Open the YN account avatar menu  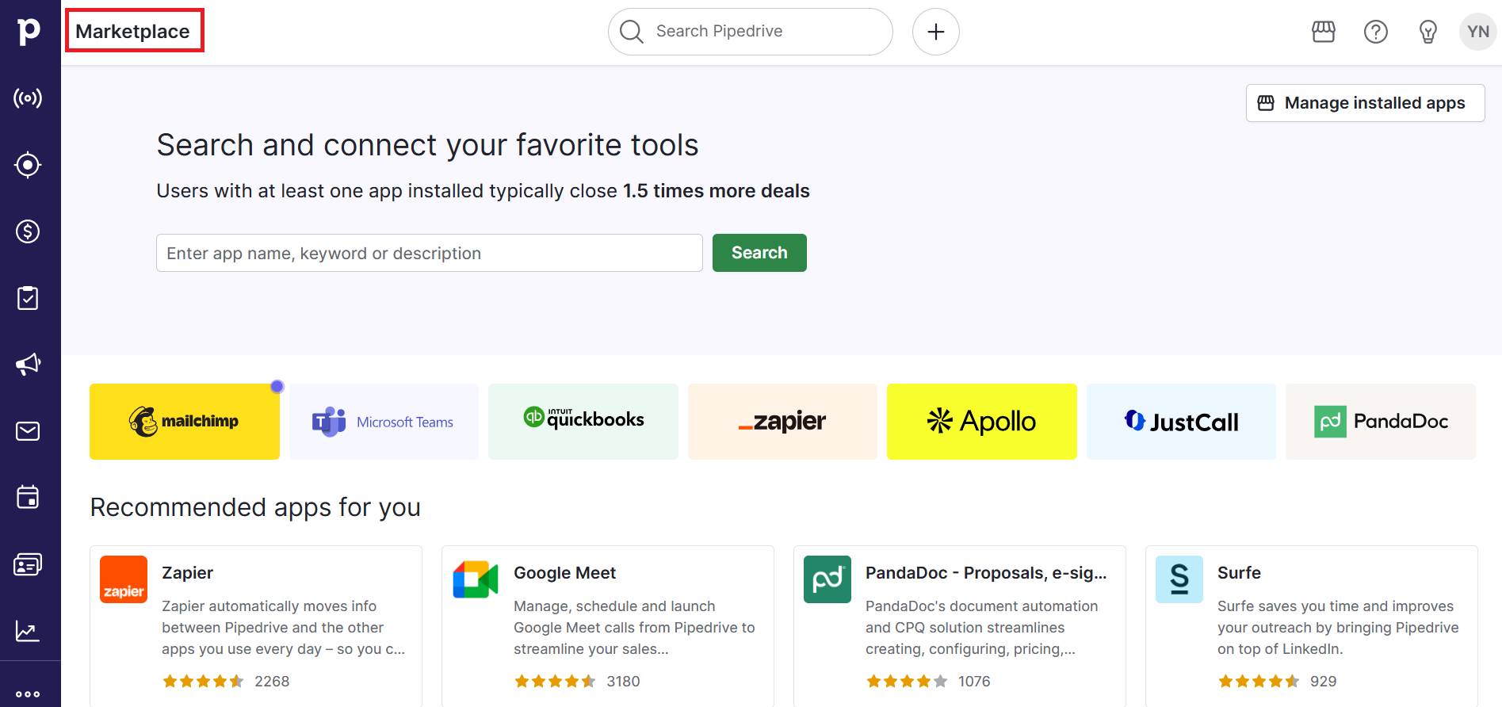click(x=1478, y=32)
